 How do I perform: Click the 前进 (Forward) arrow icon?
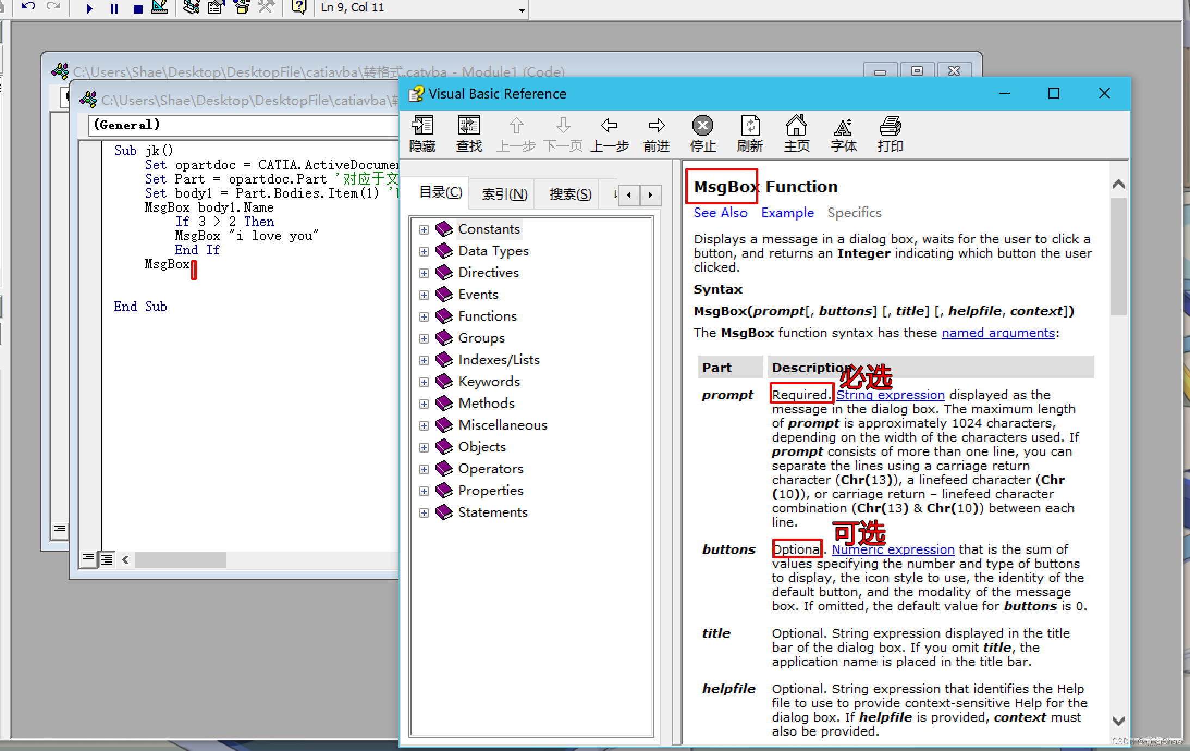coord(656,126)
